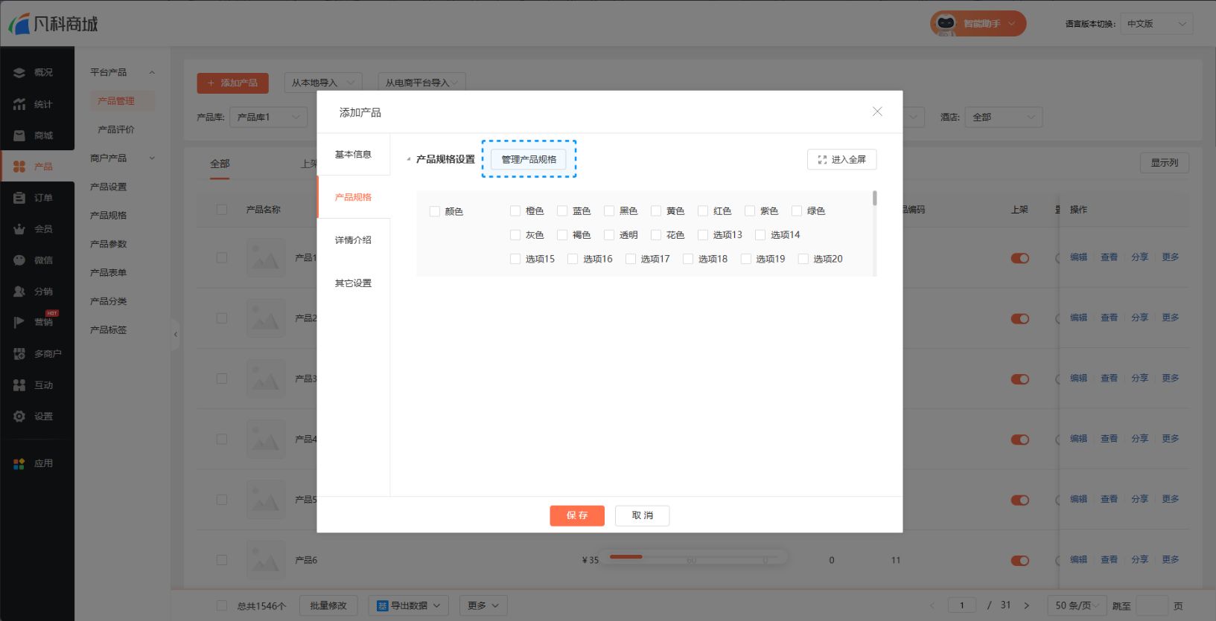Select all products checkbox near 总共1546个
The height and width of the screenshot is (621, 1216).
coord(222,605)
